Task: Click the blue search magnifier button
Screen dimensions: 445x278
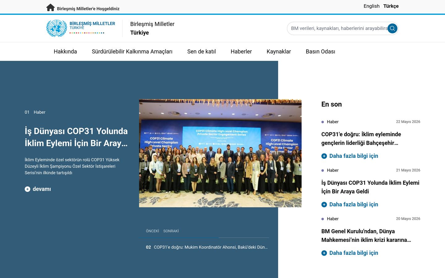Action: pyautogui.click(x=392, y=28)
